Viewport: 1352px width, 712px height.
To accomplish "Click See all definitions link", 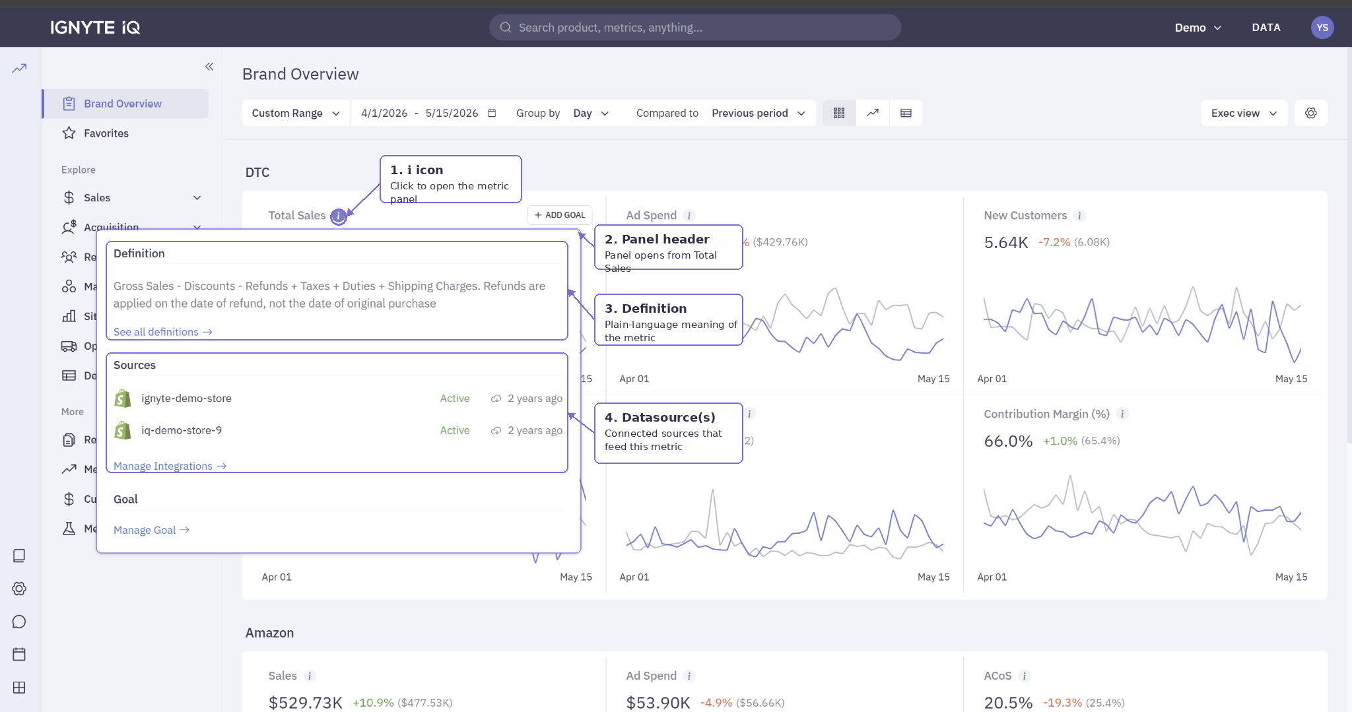I will pyautogui.click(x=162, y=332).
